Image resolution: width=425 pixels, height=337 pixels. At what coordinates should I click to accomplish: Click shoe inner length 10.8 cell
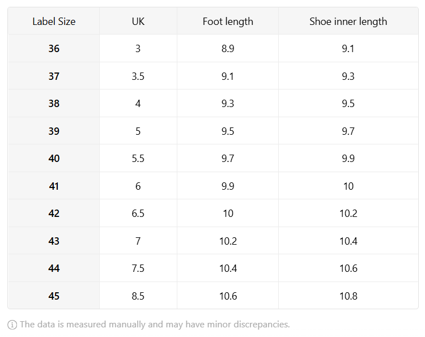click(348, 296)
